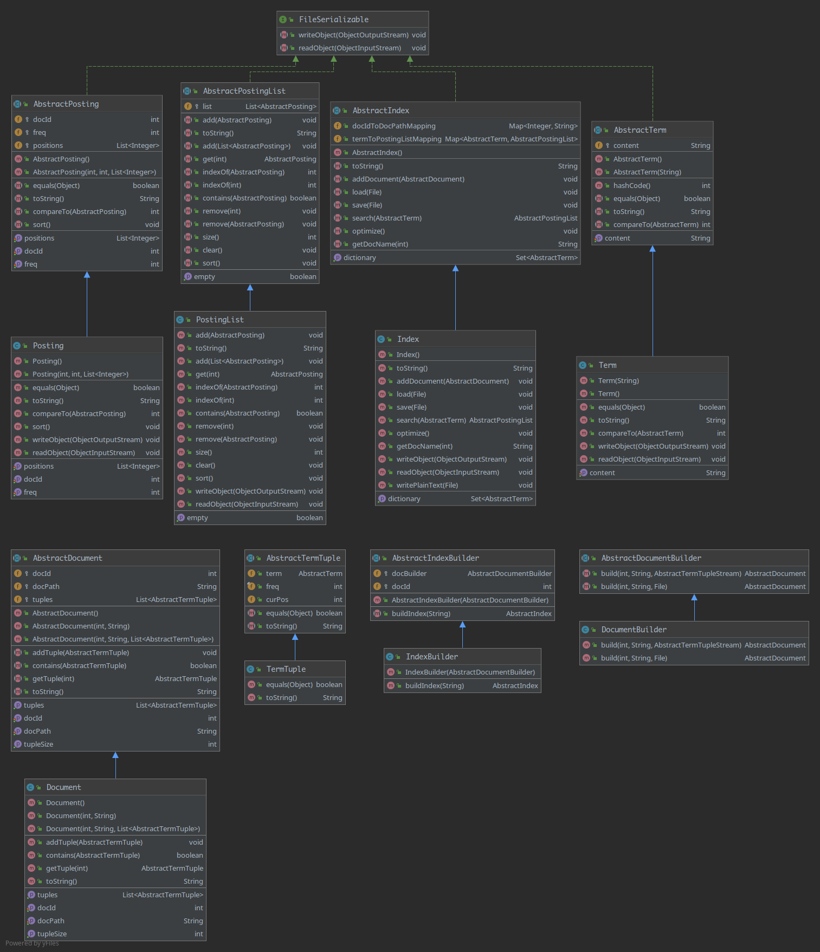Click the AbstractPosting class icon
This screenshot has width=820, height=952.
17,104
